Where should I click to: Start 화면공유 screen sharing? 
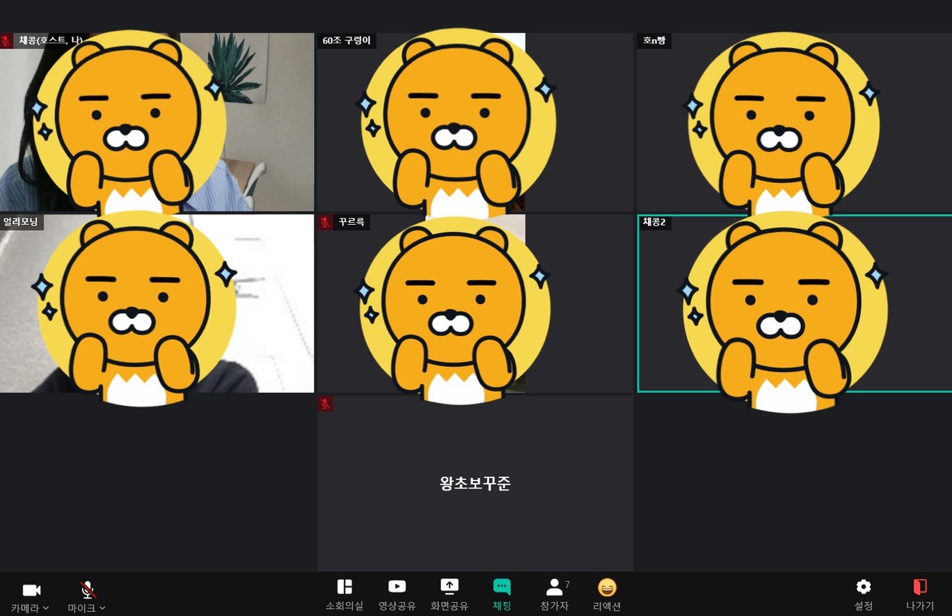pos(449,595)
